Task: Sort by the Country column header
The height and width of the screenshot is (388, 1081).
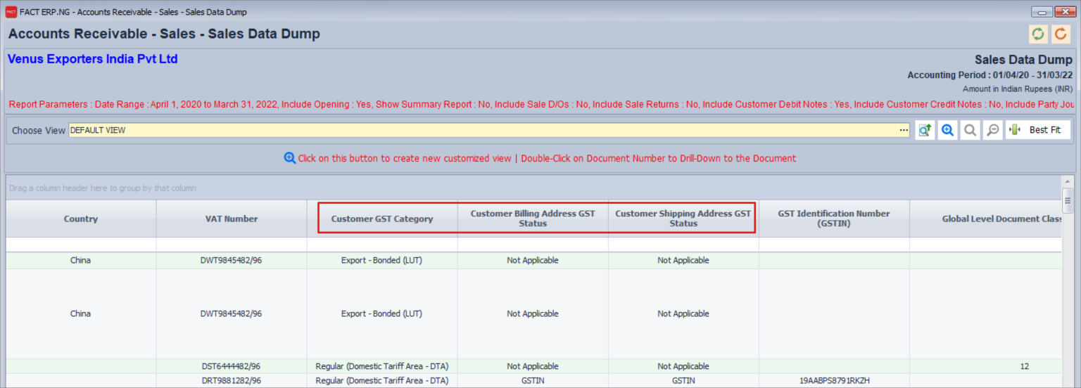Action: coord(81,219)
